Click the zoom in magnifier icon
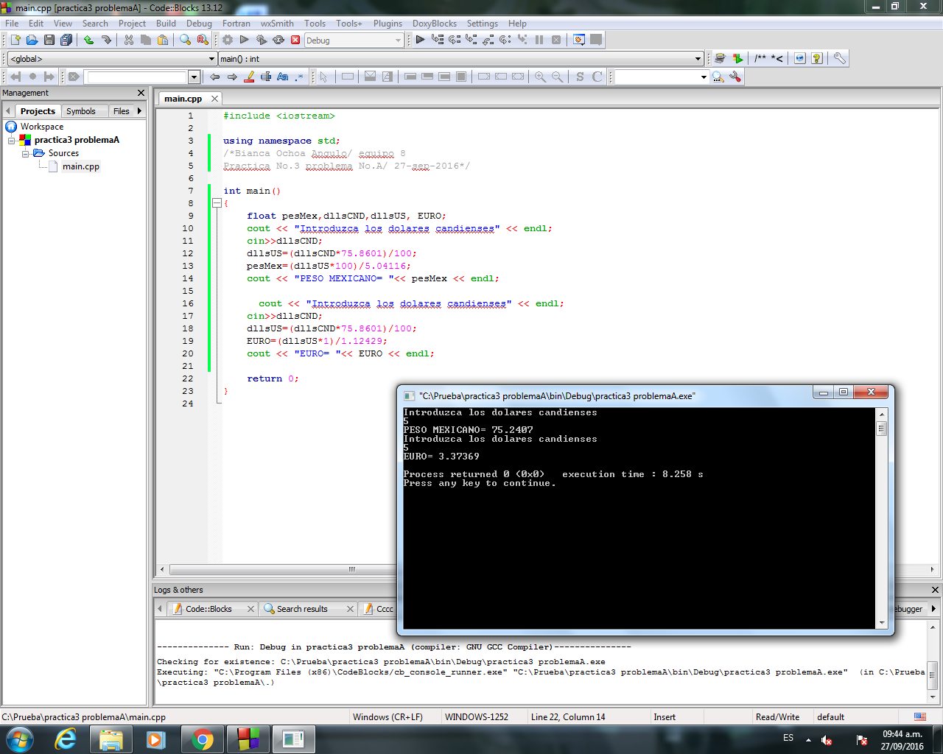Screen dimensions: 943x754 541,77
